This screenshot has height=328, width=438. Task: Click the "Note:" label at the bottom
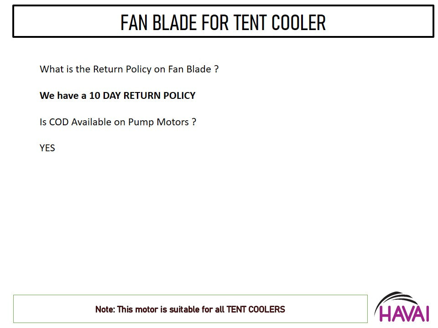click(105, 309)
